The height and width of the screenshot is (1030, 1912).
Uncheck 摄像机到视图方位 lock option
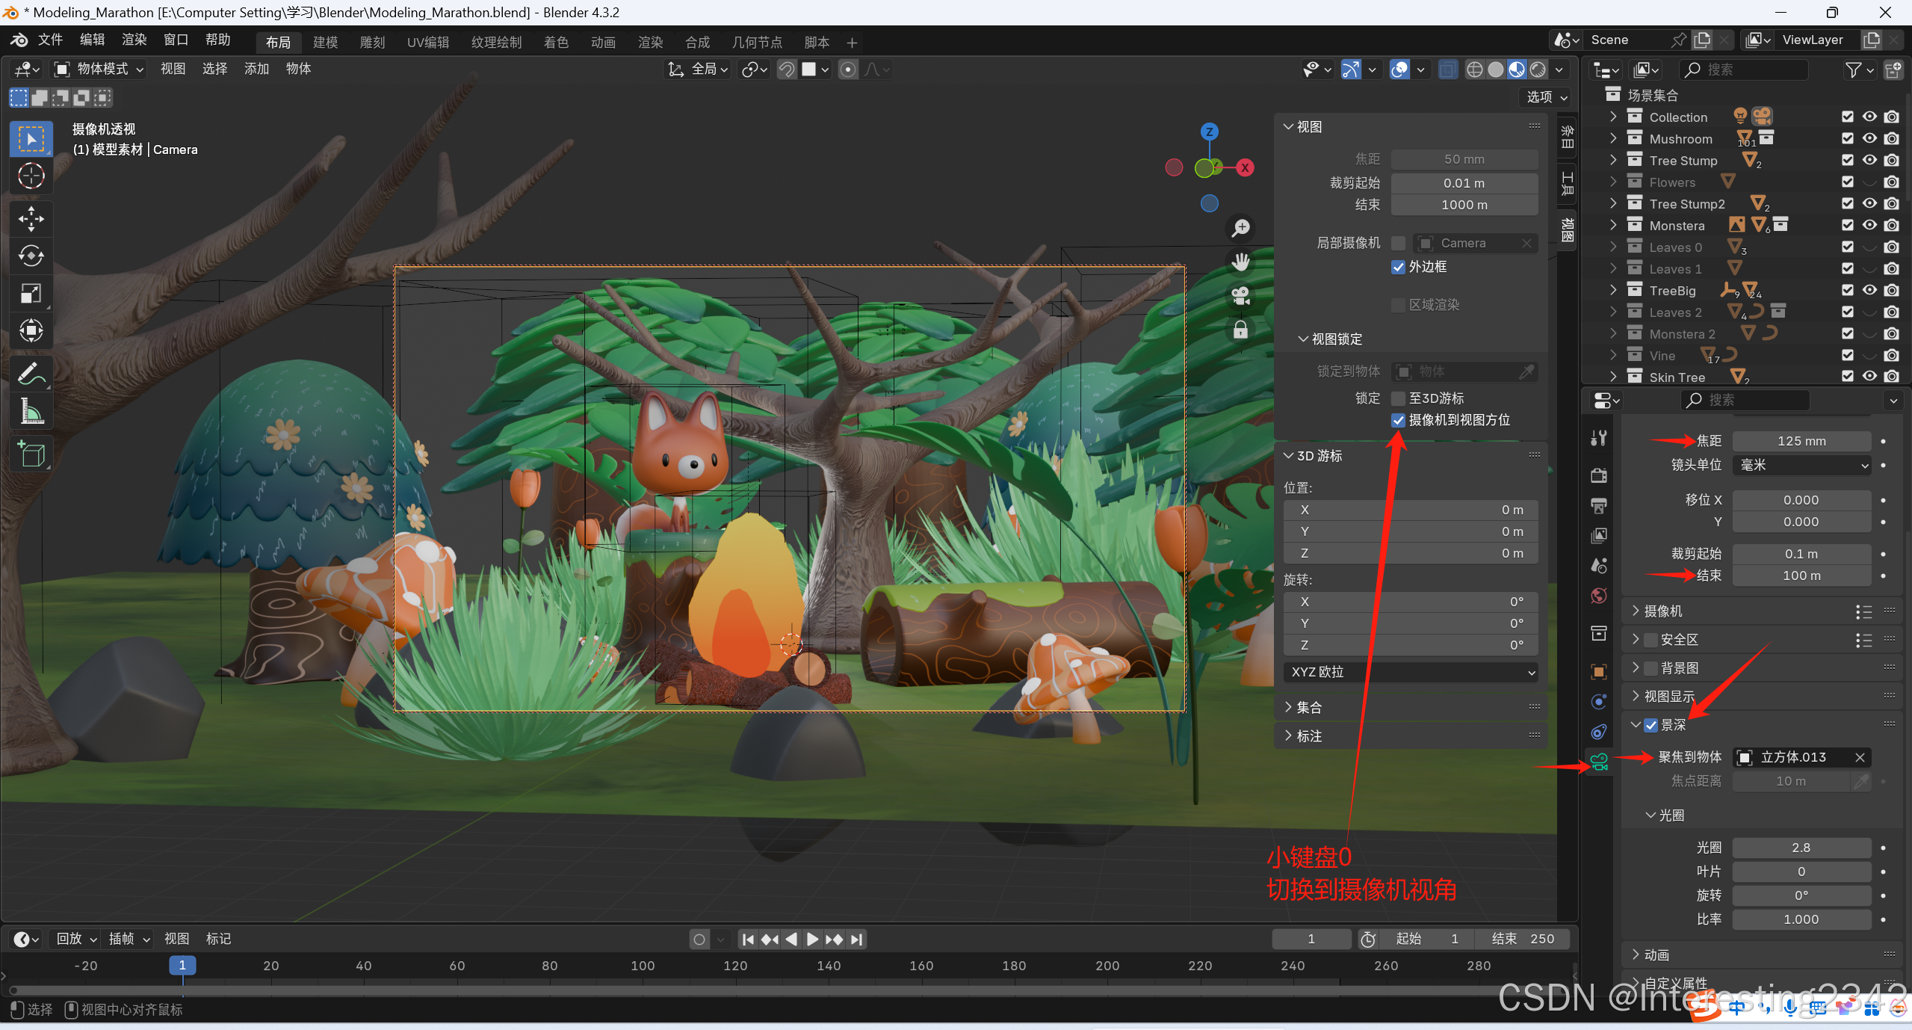[x=1398, y=420]
